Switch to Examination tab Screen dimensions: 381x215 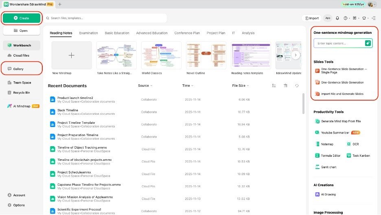(88, 33)
